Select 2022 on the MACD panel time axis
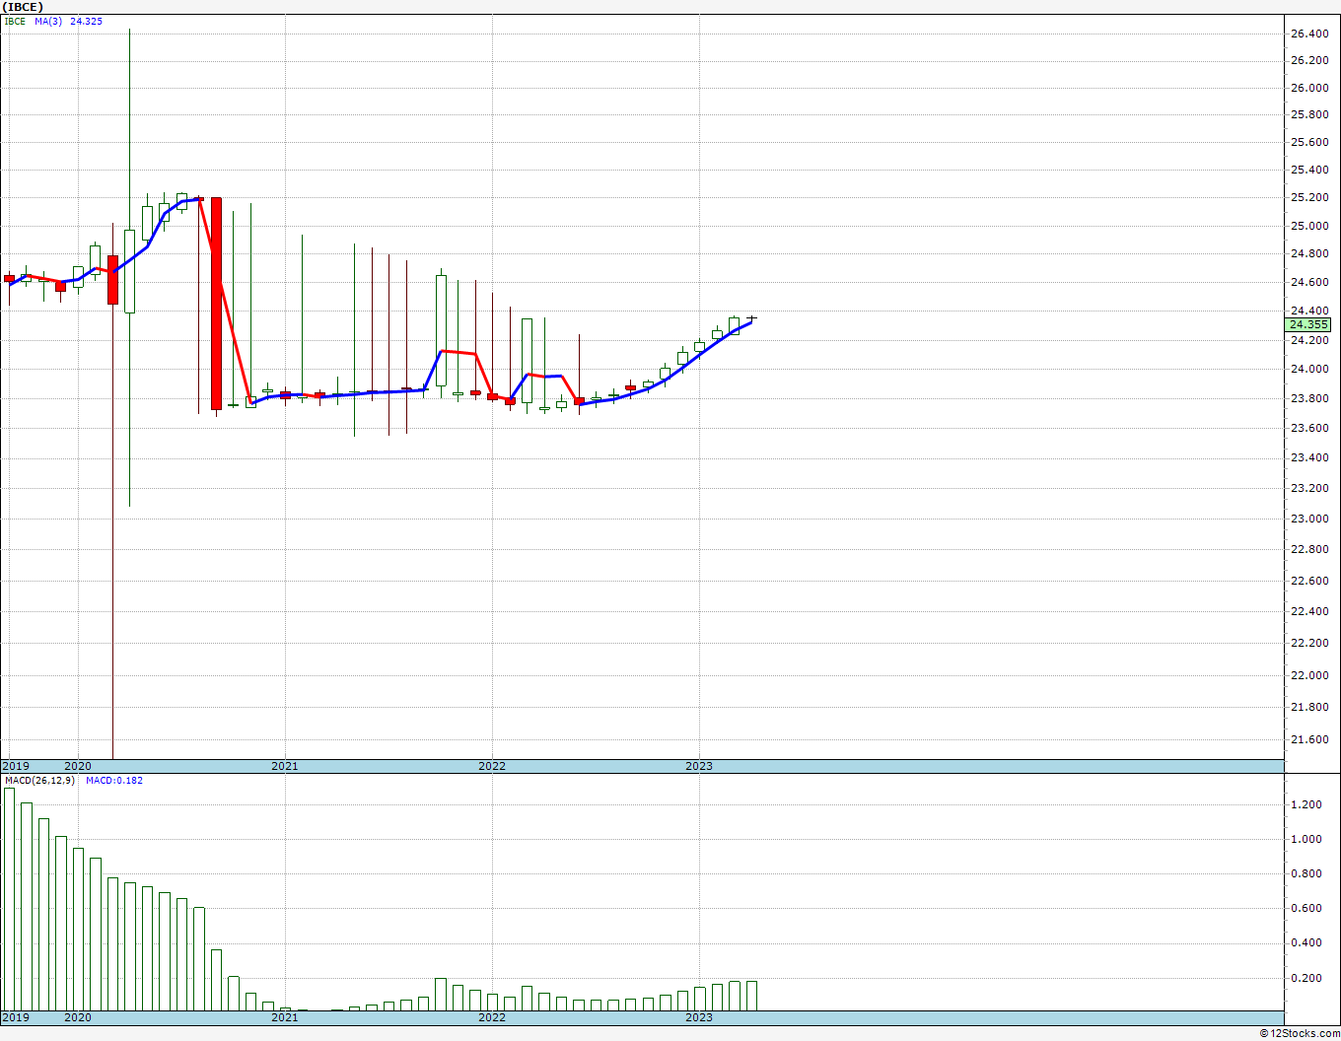The image size is (1341, 1041). pyautogui.click(x=492, y=1017)
